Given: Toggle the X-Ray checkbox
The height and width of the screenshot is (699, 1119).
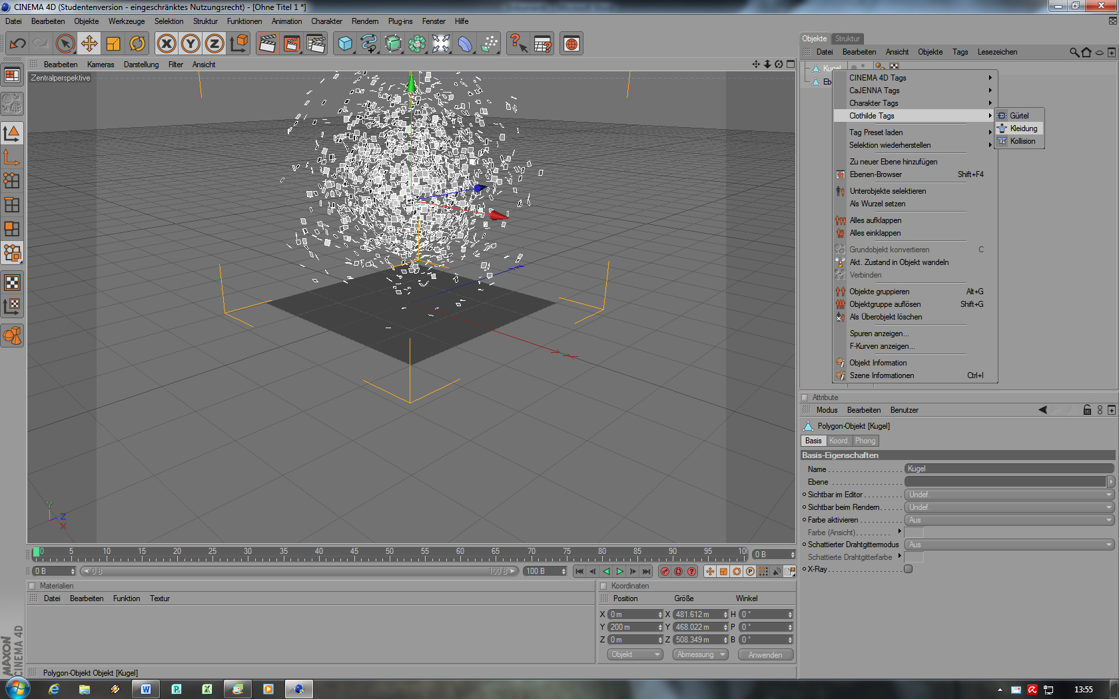Looking at the screenshot, I should 908,569.
